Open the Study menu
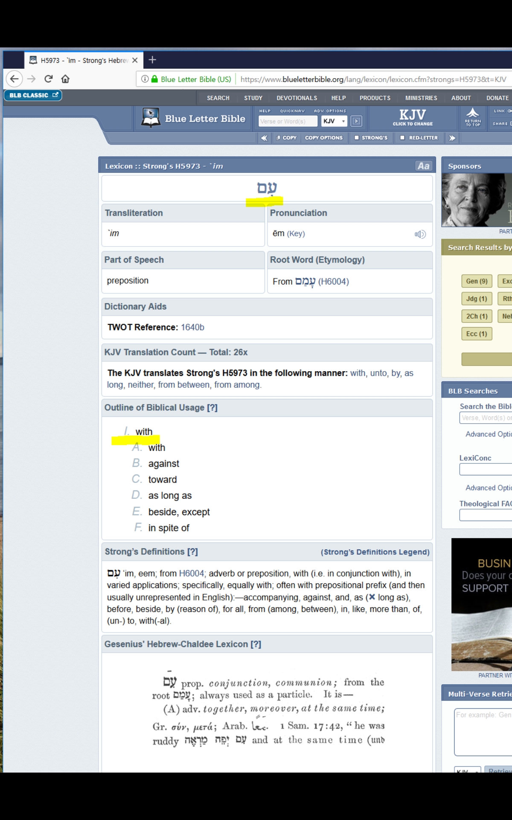 pyautogui.click(x=253, y=98)
